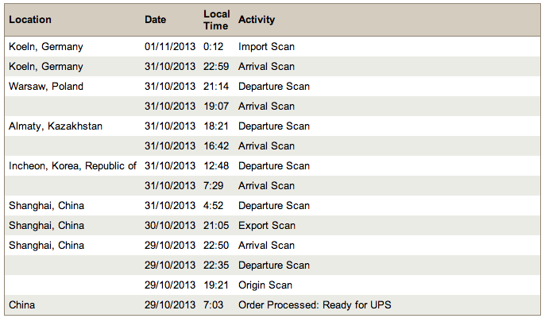
Task: Select the Import Scan activity row
Action: click(272, 47)
